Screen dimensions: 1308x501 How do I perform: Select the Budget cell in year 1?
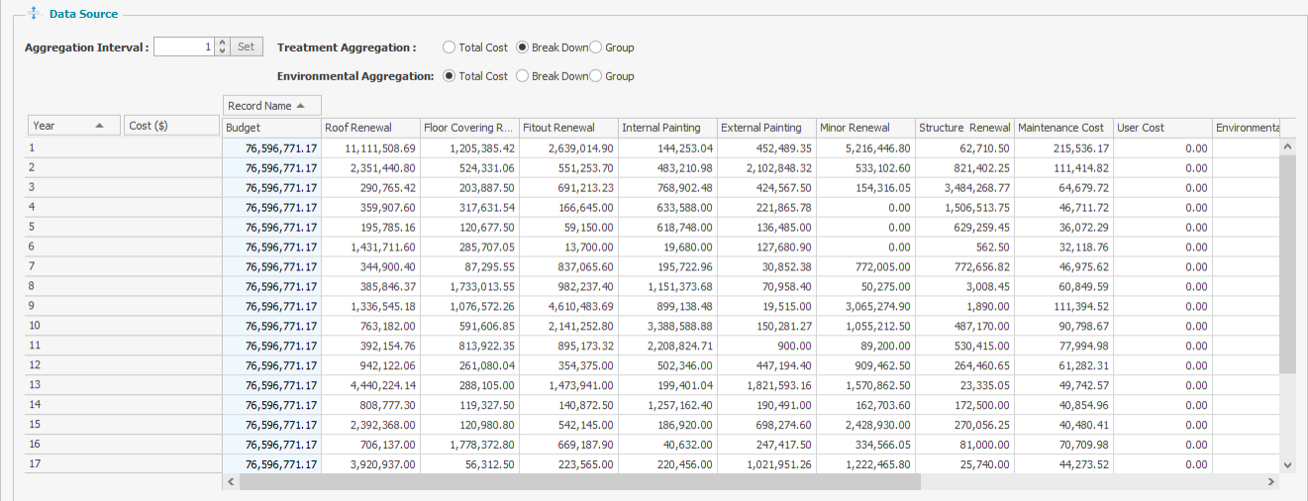(271, 148)
